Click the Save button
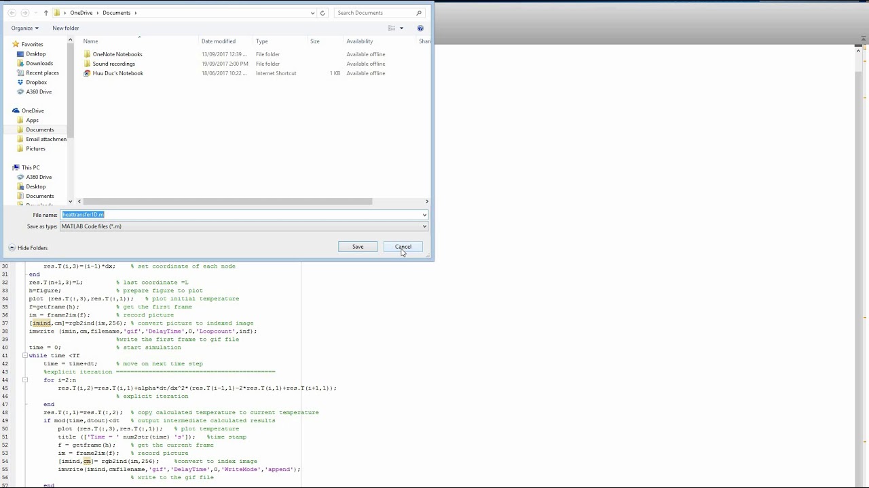The height and width of the screenshot is (488, 869). [x=358, y=247]
